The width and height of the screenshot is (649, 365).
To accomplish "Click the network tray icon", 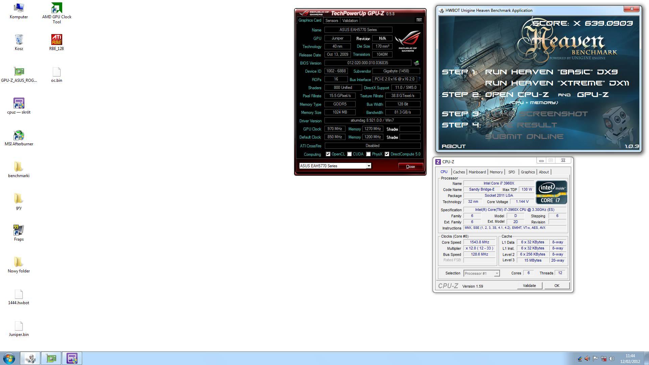I will point(603,359).
